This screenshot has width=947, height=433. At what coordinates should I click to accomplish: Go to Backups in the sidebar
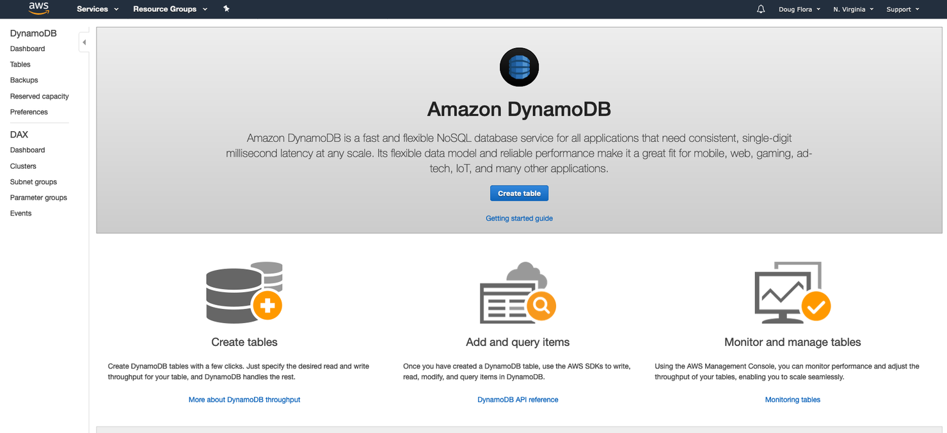coord(24,80)
